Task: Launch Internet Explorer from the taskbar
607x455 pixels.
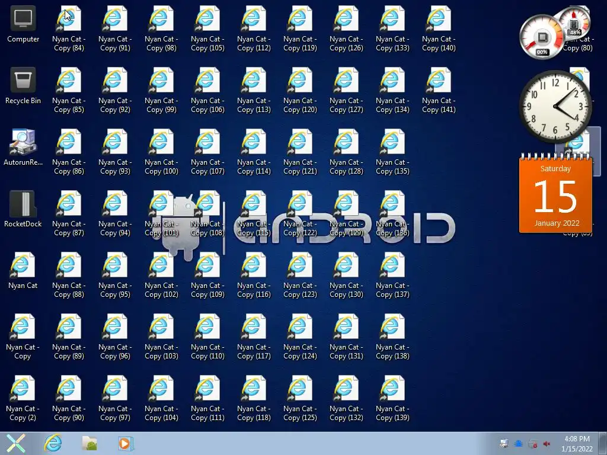Action: (x=53, y=443)
